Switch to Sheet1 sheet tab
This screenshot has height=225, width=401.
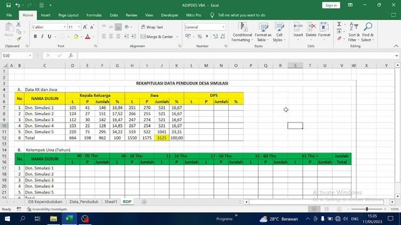coord(111,201)
